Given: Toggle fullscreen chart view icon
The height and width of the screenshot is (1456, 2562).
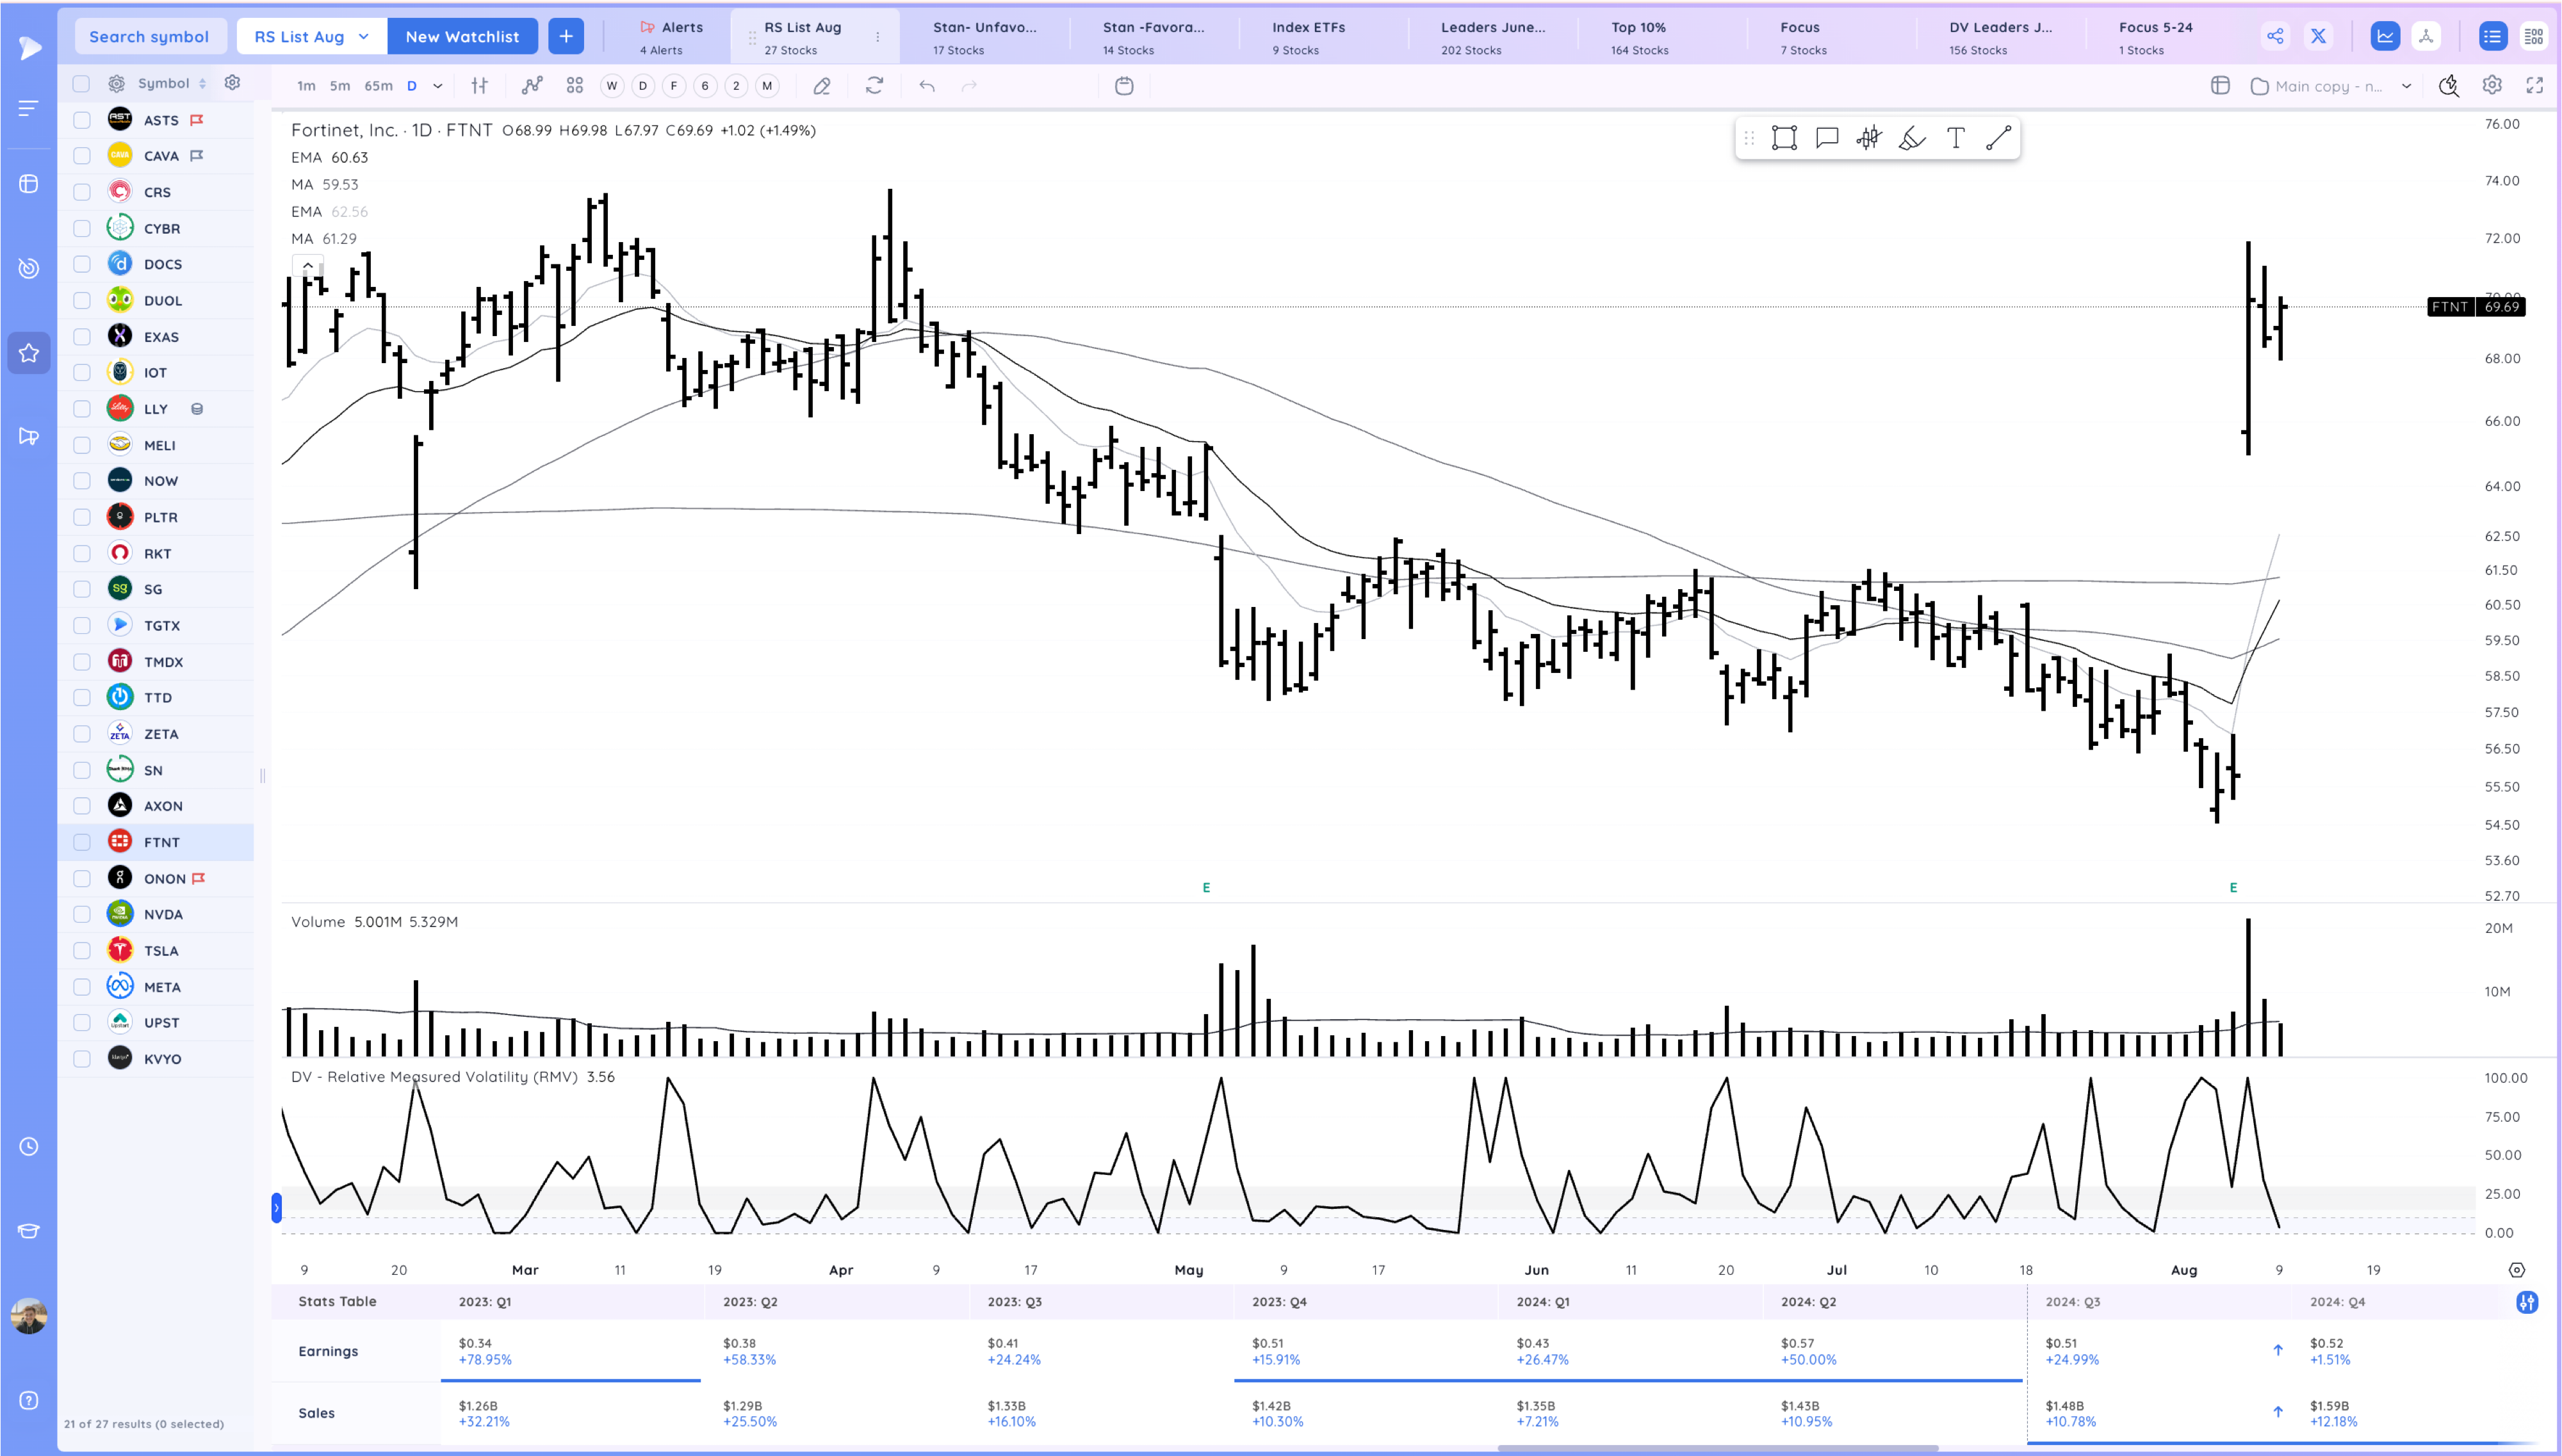Looking at the screenshot, I should click(2534, 86).
